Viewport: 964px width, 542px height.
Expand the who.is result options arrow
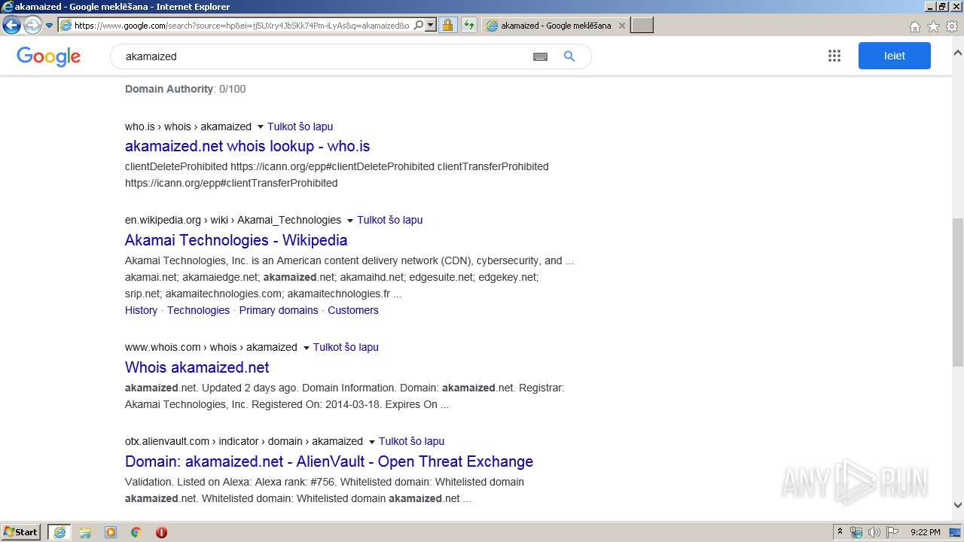[x=261, y=127]
